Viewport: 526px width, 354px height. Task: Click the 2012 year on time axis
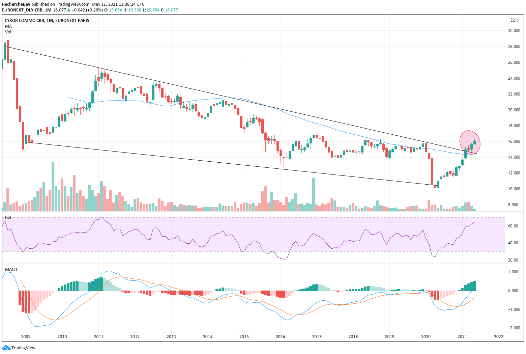click(x=135, y=337)
